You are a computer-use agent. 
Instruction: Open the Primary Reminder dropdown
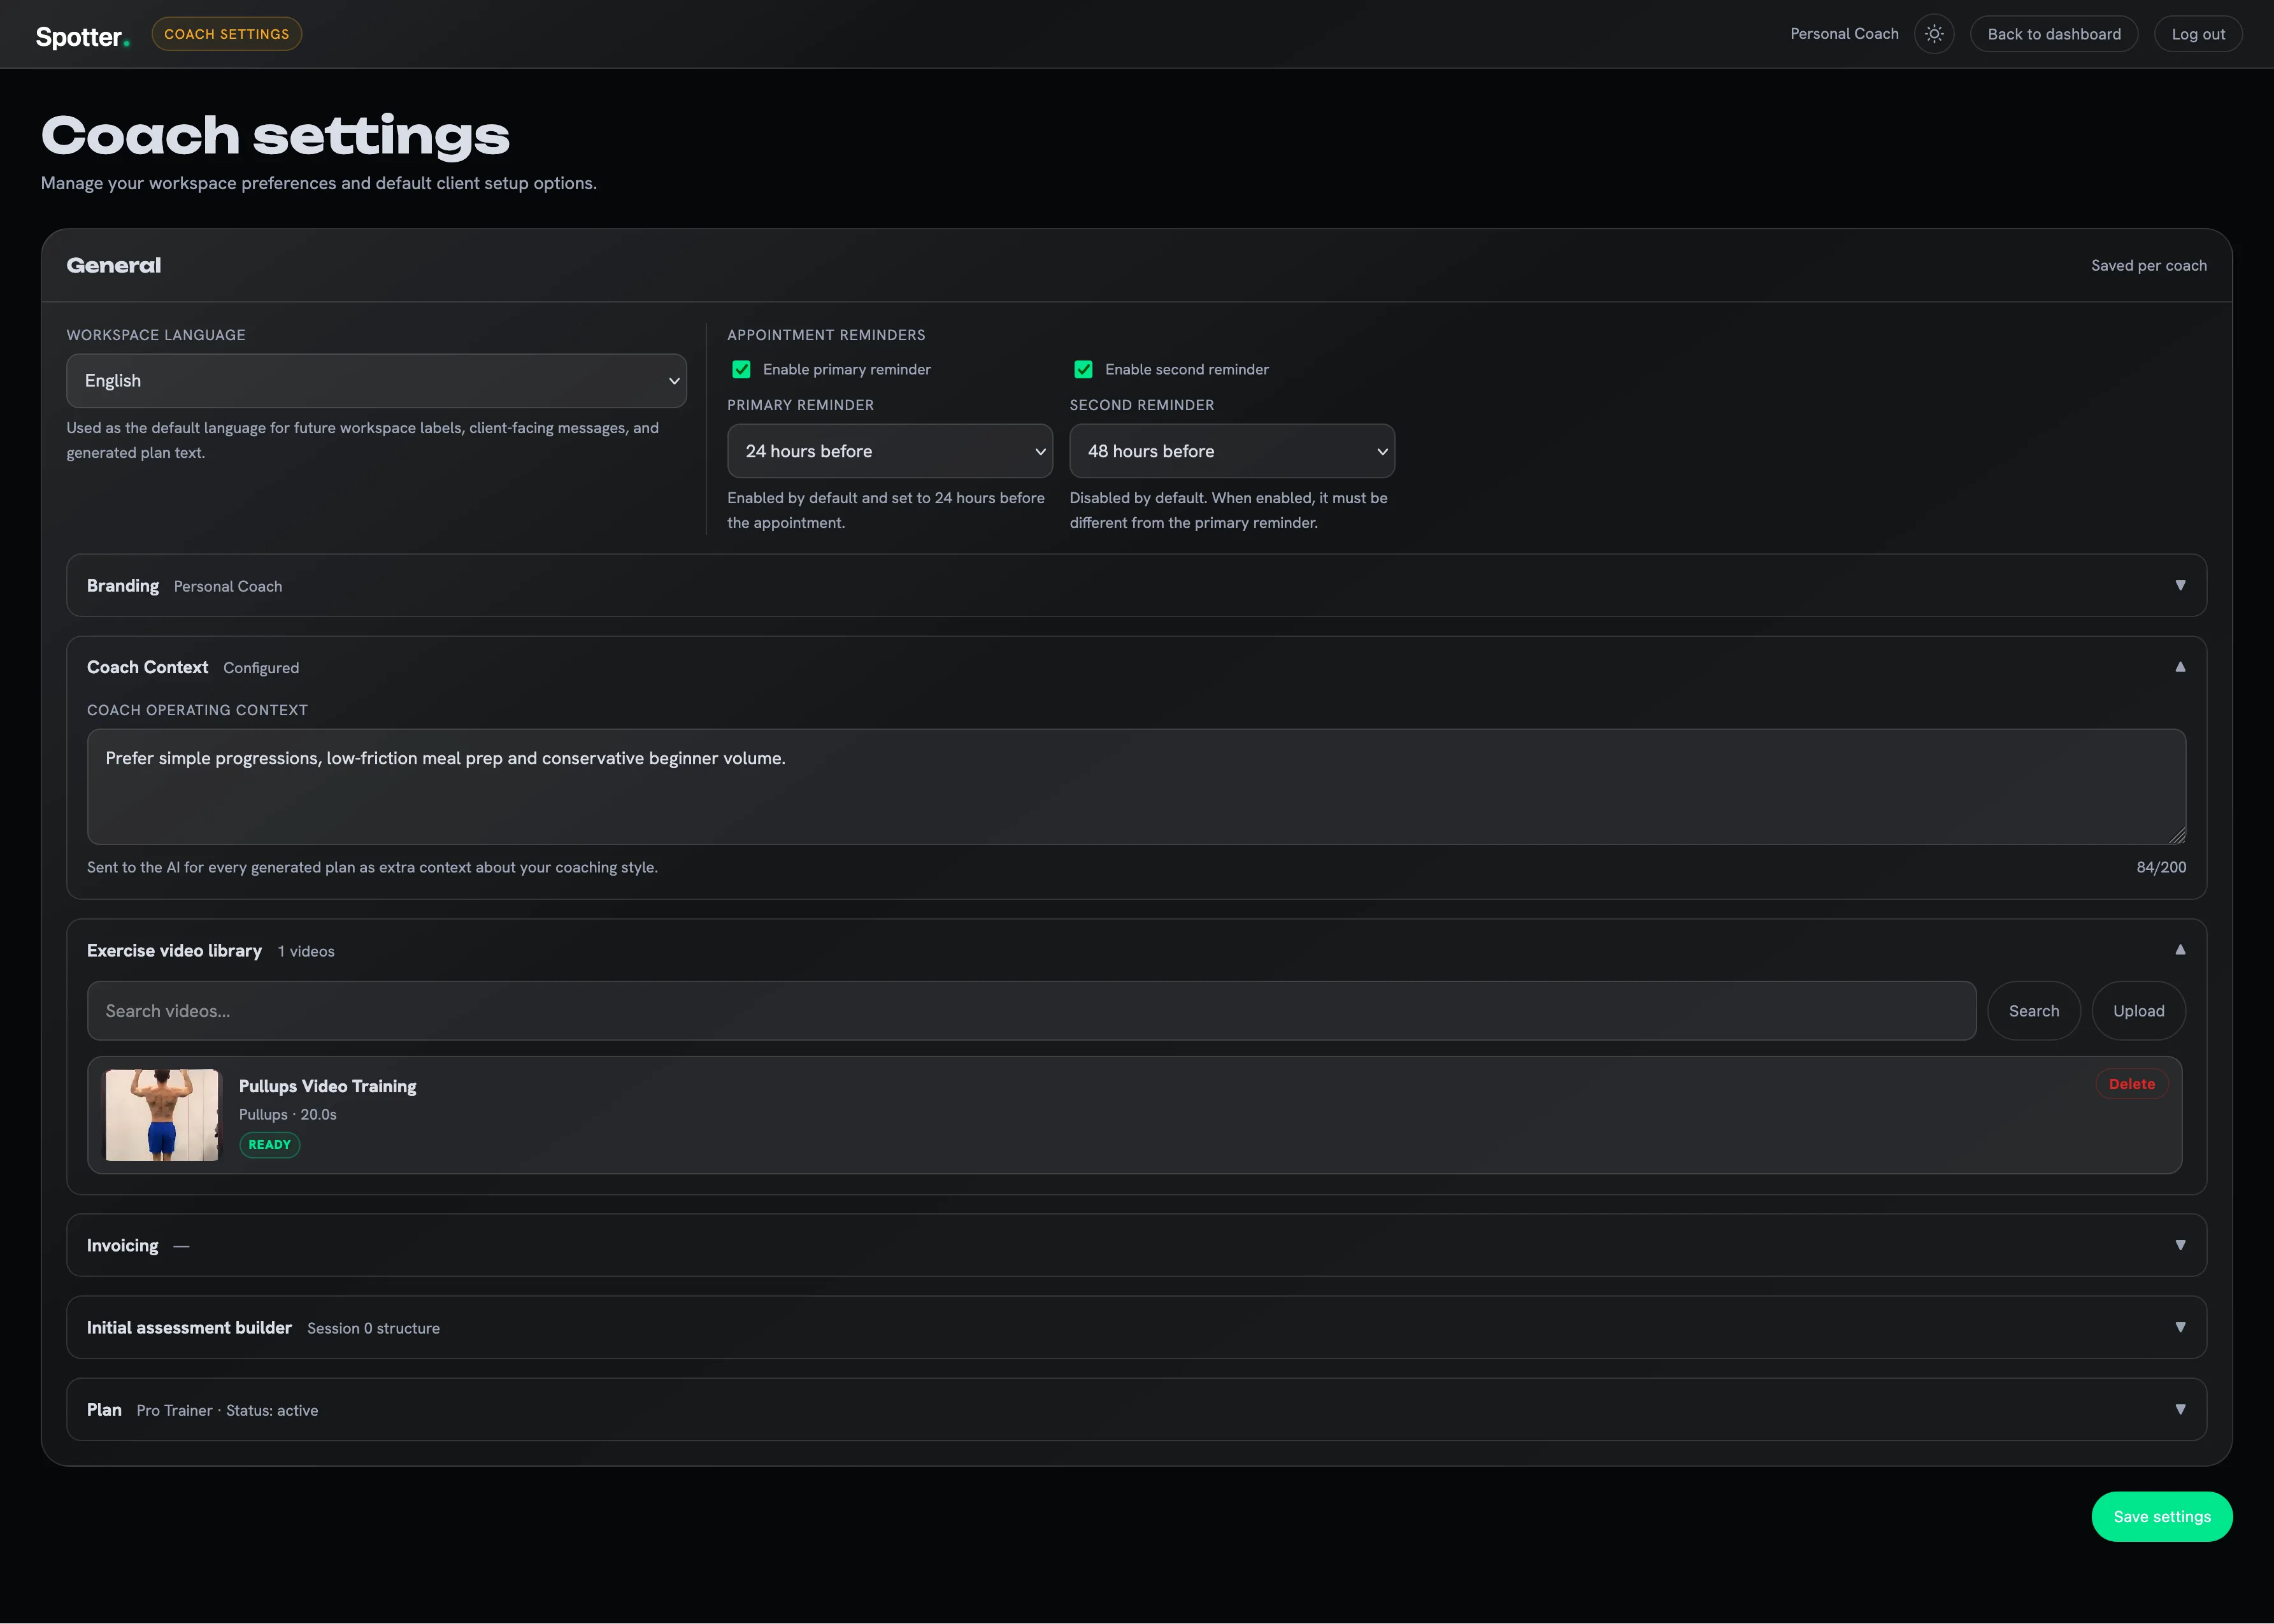(x=890, y=451)
